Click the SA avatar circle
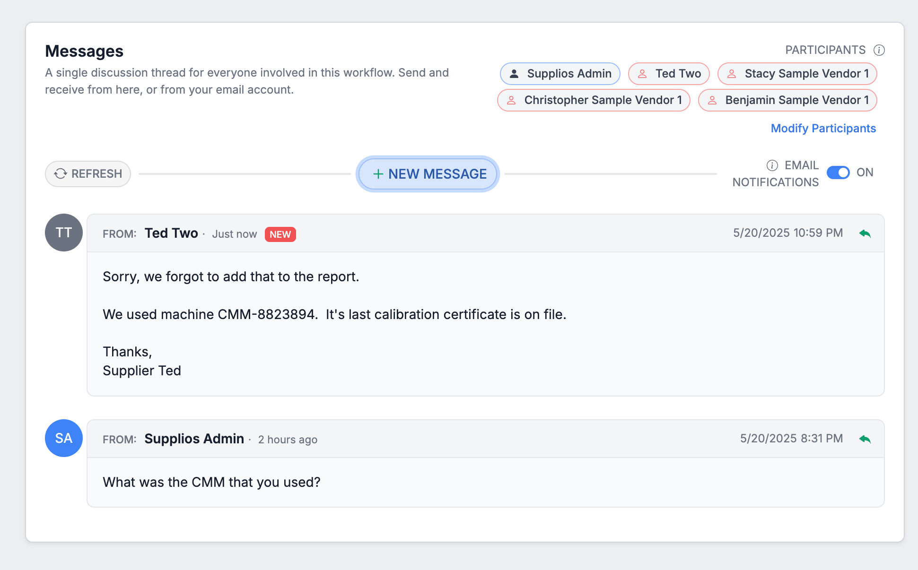This screenshot has width=918, height=570. [63, 438]
